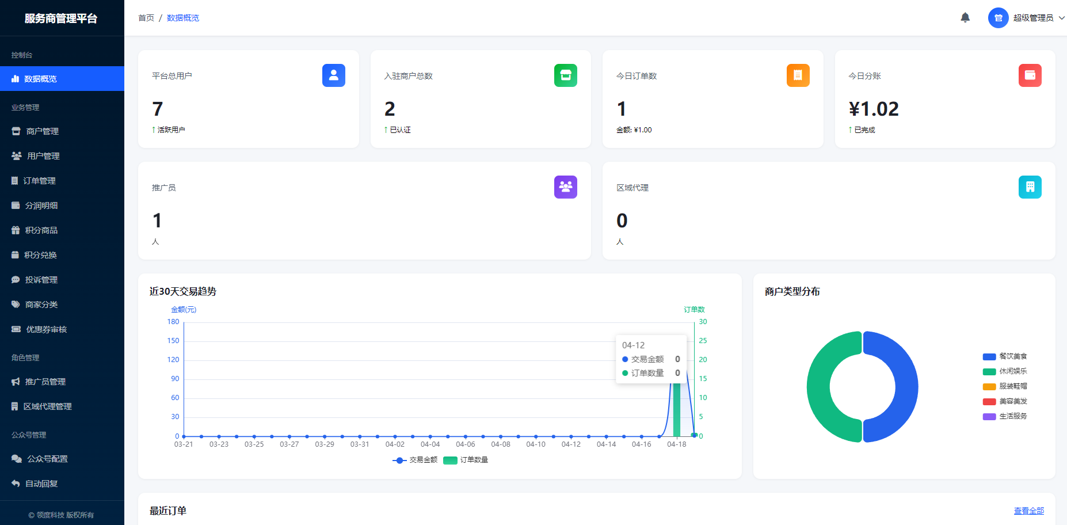
Task: Click the 今日订单数 orange receipt icon
Action: (x=798, y=75)
